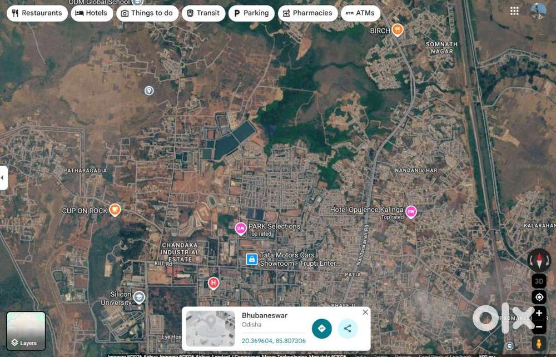Select Hotel Opulence Kalinga pin
This screenshot has height=357, width=556.
pos(411,212)
